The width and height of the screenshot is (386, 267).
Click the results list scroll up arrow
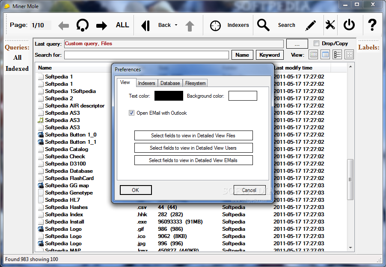[350, 67]
